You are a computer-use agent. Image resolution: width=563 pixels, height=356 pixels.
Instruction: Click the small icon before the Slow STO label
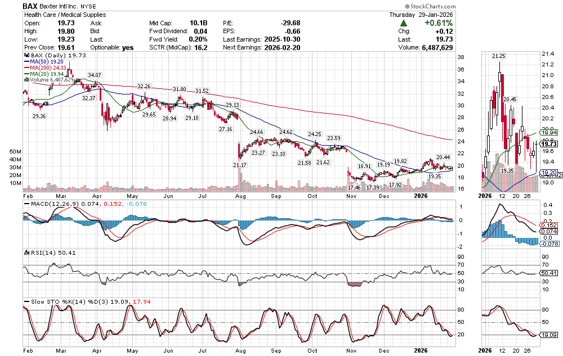pos(25,302)
